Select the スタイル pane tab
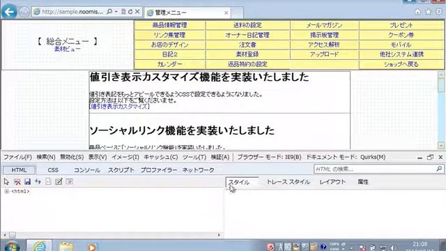Screen dimensions: 446x251 [242, 182]
